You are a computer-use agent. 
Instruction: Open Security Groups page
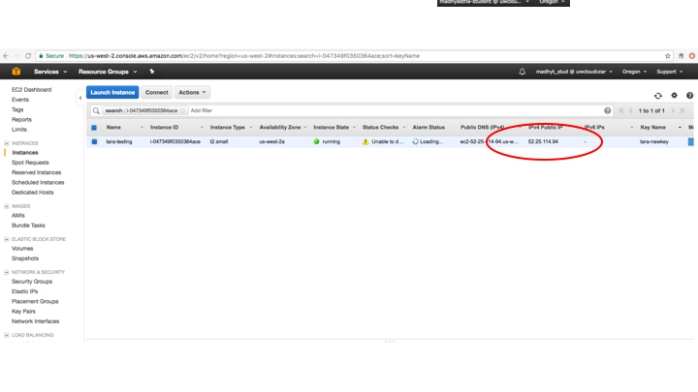coord(32,282)
